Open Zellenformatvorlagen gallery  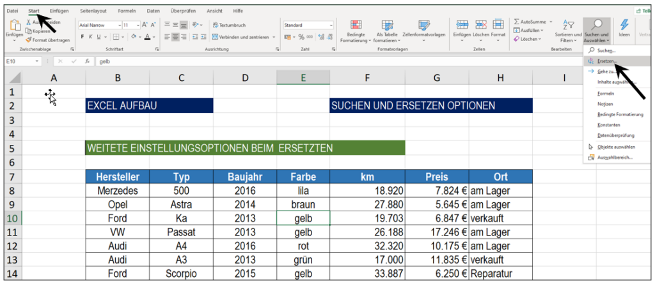point(424,31)
